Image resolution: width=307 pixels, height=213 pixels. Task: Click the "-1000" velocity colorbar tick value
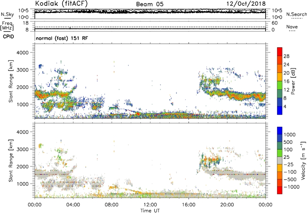(291, 187)
